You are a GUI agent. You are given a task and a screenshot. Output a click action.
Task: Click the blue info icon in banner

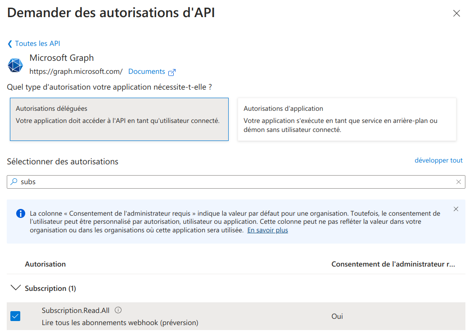tap(21, 213)
